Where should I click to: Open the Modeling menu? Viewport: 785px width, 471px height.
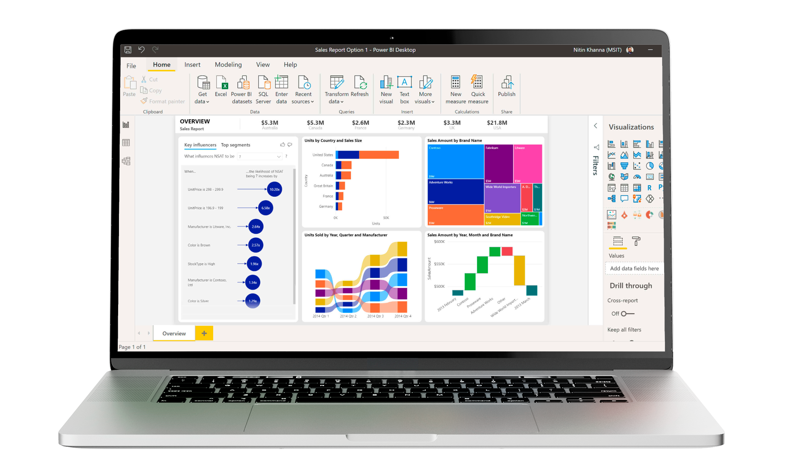227,64
